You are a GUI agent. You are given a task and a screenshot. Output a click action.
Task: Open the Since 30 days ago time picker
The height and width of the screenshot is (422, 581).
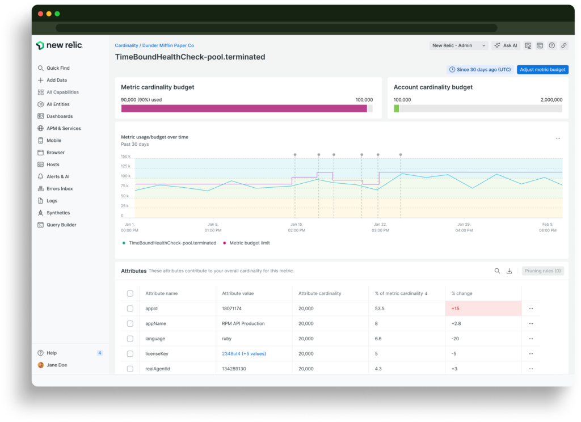pyautogui.click(x=479, y=70)
